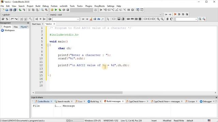Viewport: 218px width, 122px height.
Task: Click the highlight marker pen icon
Action: pos(91,19)
